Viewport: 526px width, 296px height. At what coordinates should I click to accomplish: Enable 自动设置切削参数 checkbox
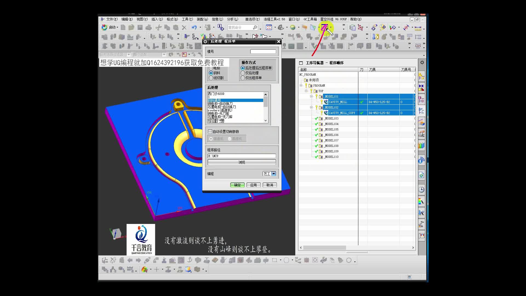[210, 132]
